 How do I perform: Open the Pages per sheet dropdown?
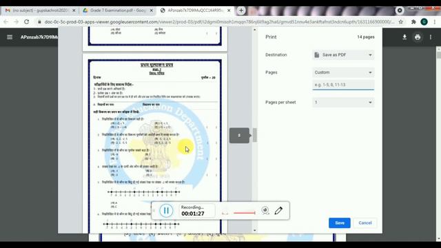tap(343, 103)
